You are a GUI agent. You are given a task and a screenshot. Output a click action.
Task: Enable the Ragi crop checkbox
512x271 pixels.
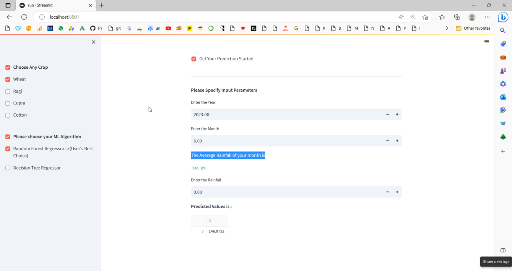pyautogui.click(x=8, y=91)
